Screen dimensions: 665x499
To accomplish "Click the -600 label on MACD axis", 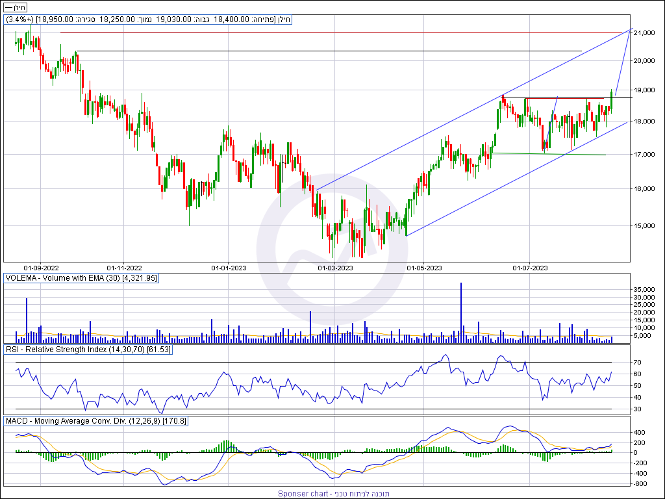I will (639, 484).
